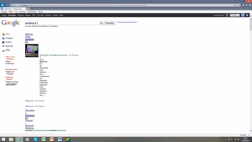Open the zoom level 100% dropdown
This screenshot has width=252, height=142.
245,135
